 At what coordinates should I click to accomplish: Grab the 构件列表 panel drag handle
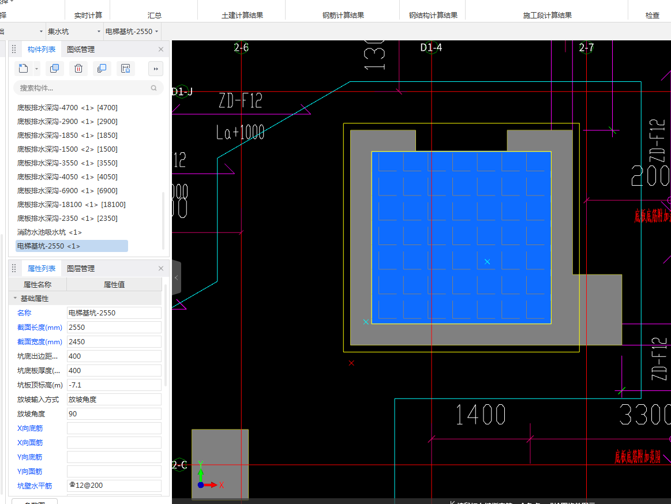point(14,49)
